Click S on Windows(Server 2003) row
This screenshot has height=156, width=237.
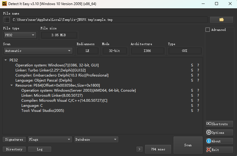(192, 90)
